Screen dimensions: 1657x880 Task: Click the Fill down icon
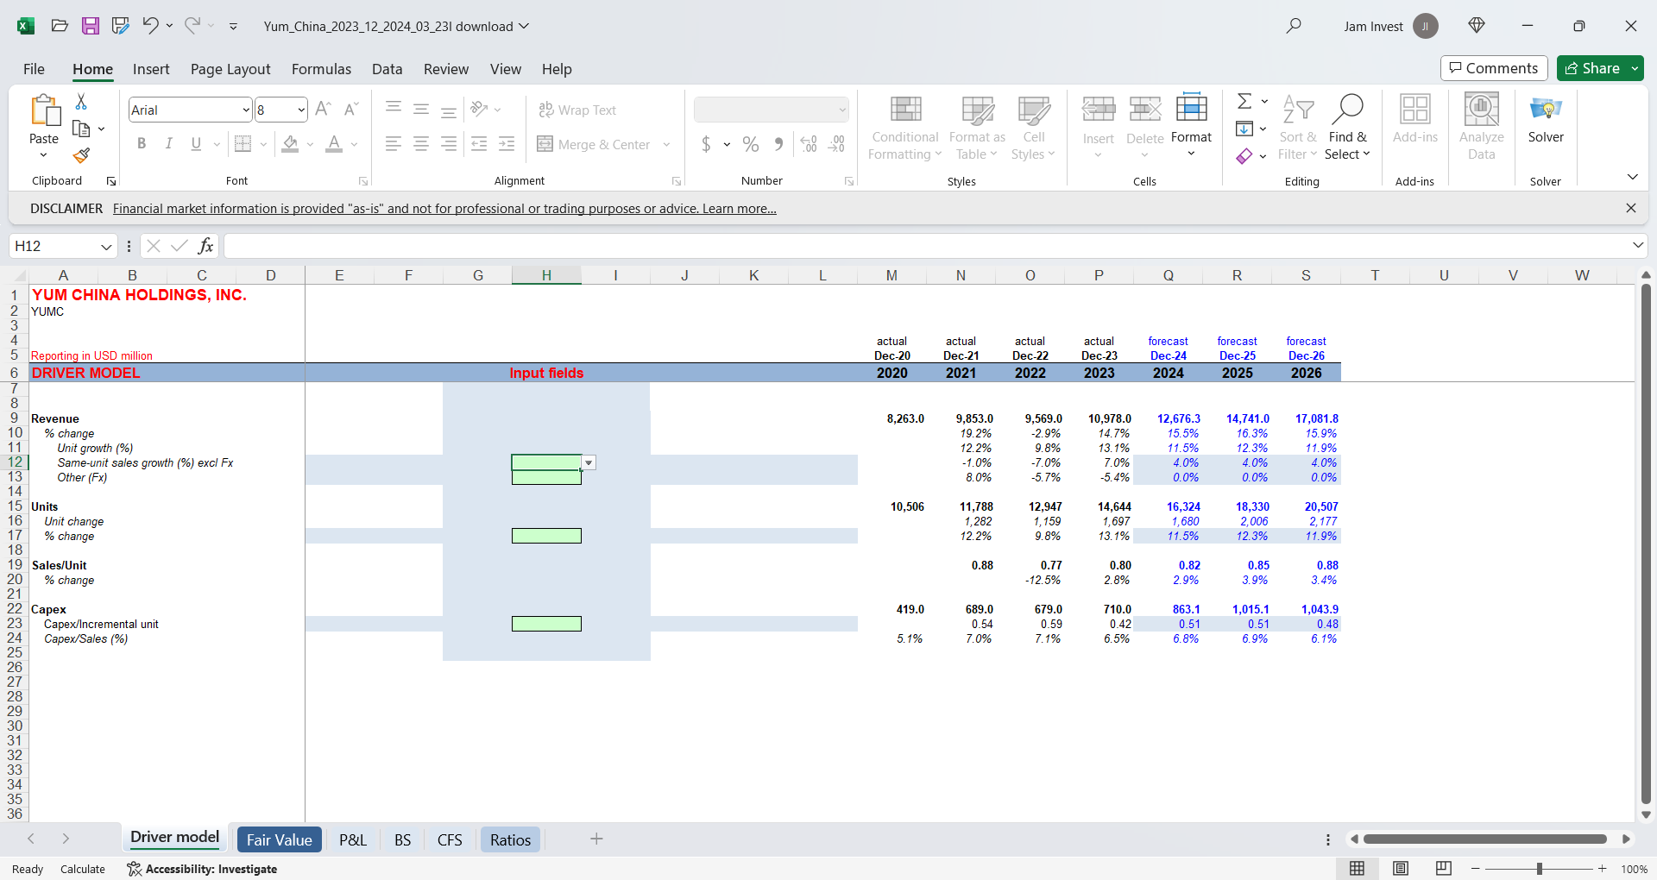click(1244, 129)
